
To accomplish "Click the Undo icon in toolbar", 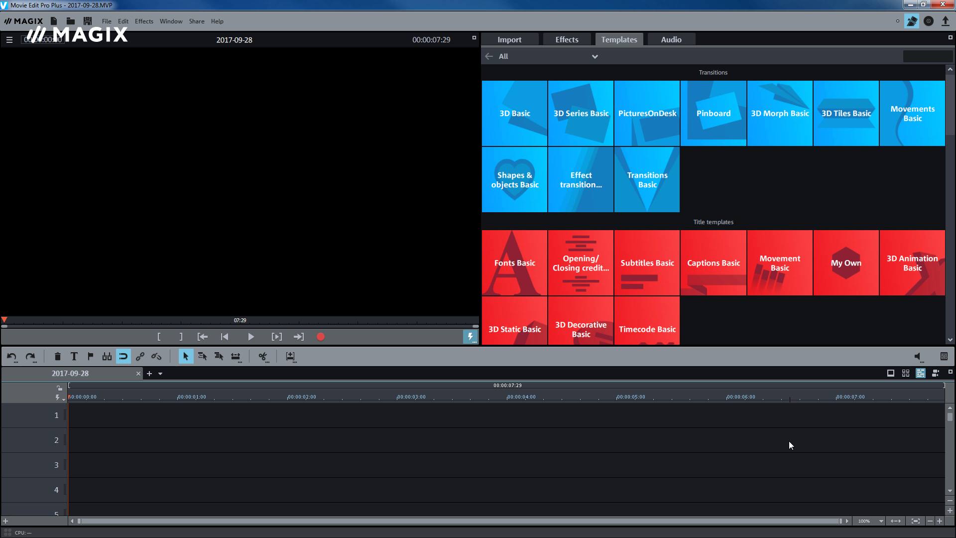I will (12, 356).
